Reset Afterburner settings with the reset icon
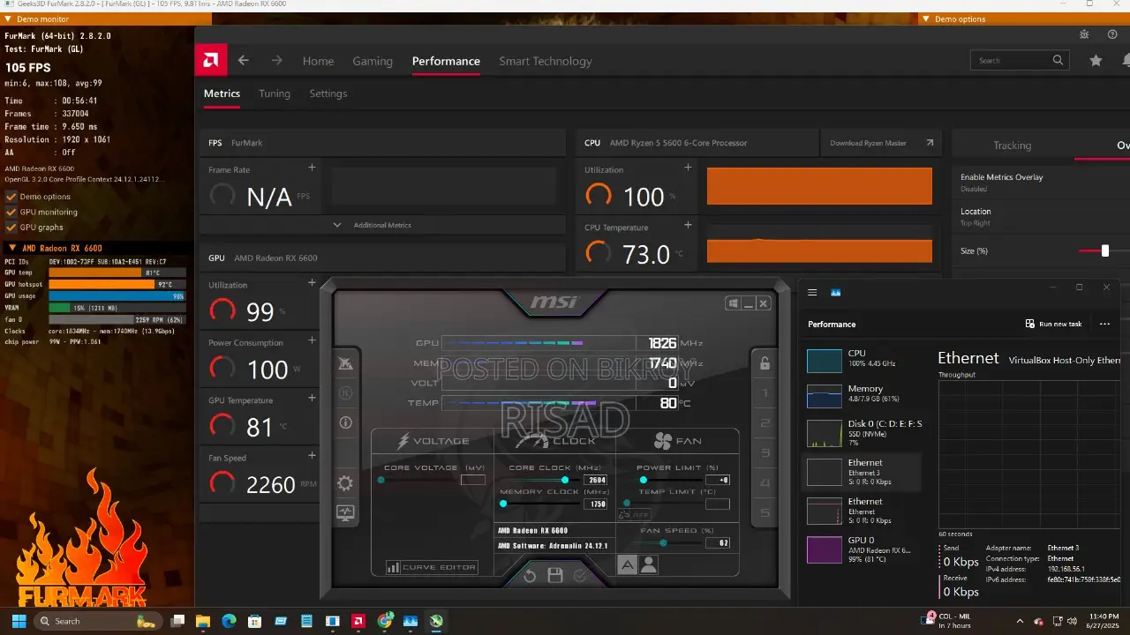The height and width of the screenshot is (635, 1130). coord(530,576)
